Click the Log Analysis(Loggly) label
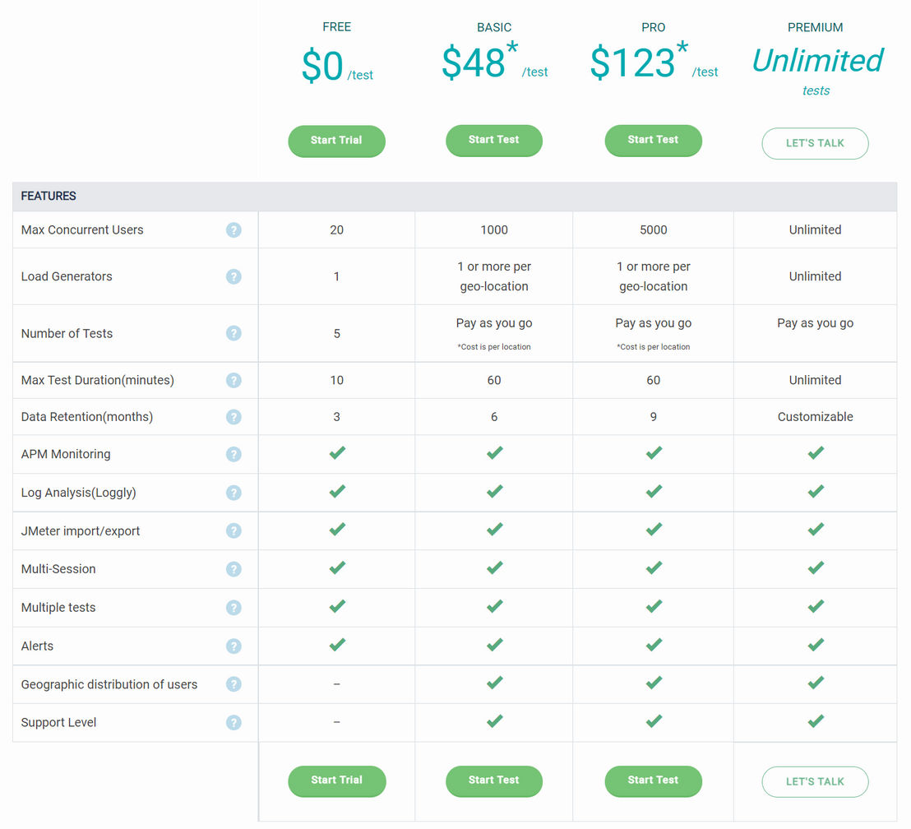The width and height of the screenshot is (911, 829). (x=78, y=493)
